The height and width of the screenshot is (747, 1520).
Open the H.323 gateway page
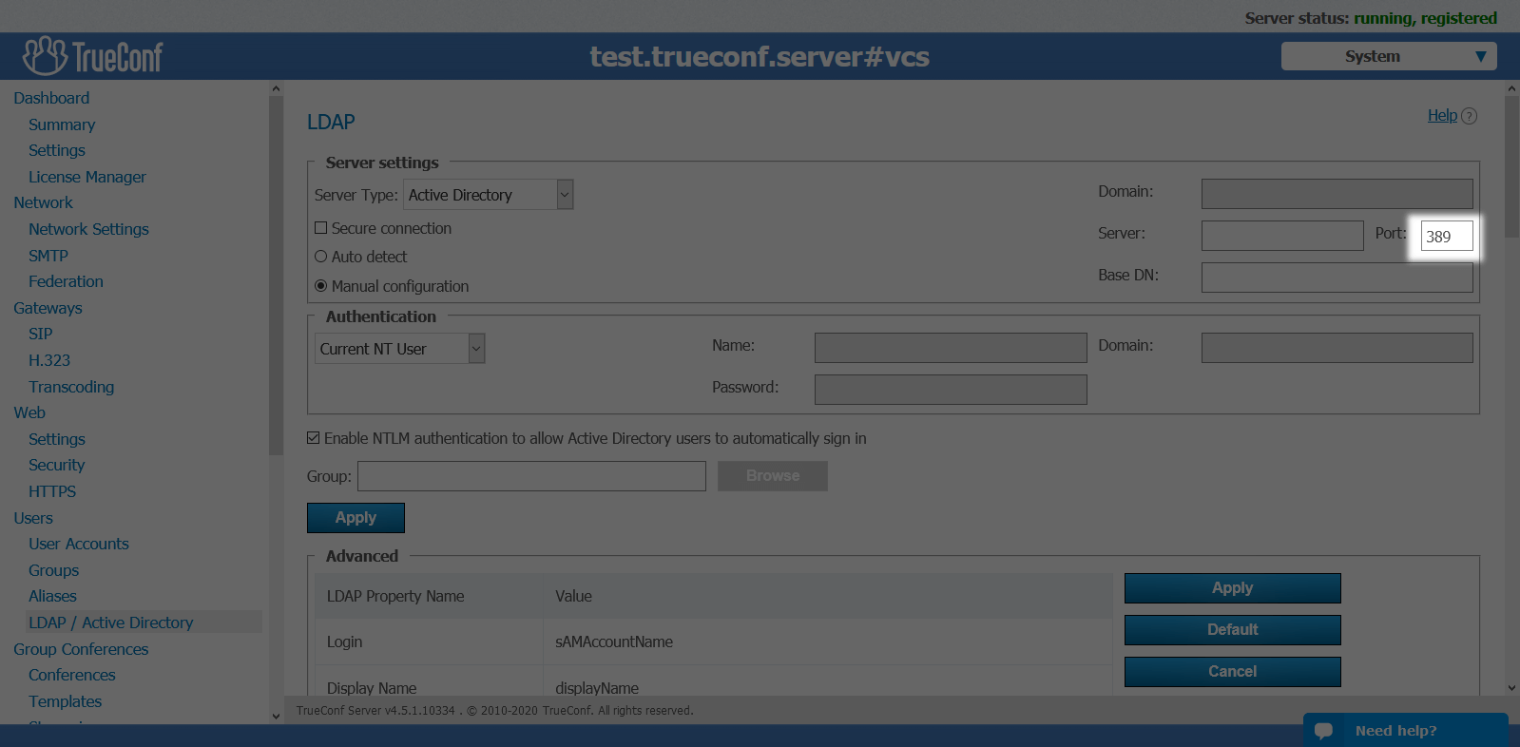49,360
